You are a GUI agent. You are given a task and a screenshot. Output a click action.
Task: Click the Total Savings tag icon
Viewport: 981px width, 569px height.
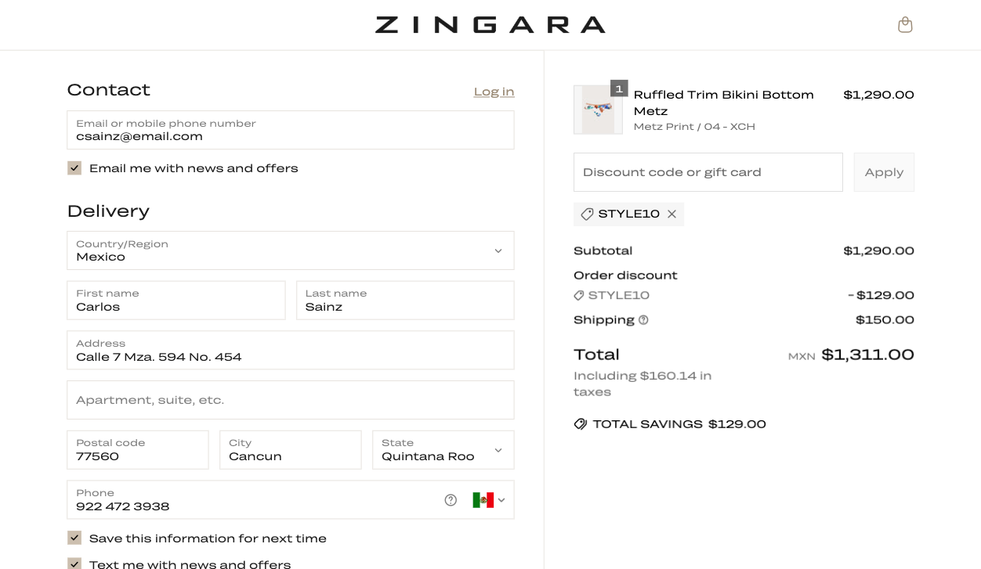[581, 424]
